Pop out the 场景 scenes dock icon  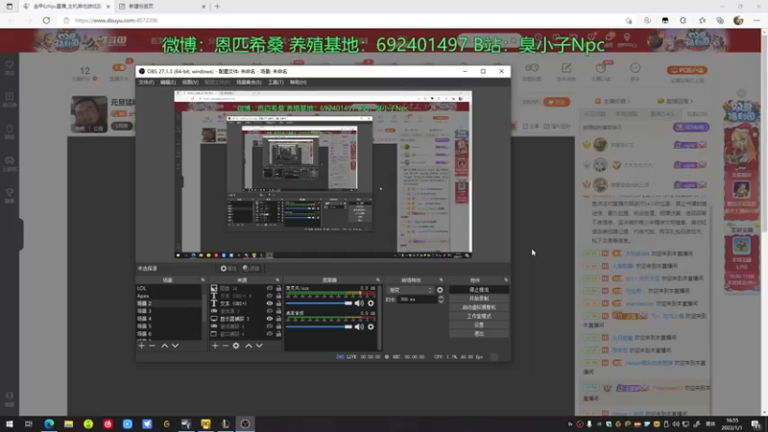pos(203,280)
